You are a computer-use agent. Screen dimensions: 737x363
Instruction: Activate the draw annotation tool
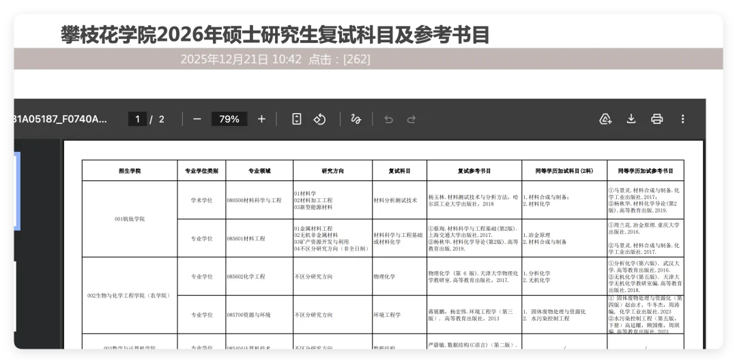pos(356,119)
